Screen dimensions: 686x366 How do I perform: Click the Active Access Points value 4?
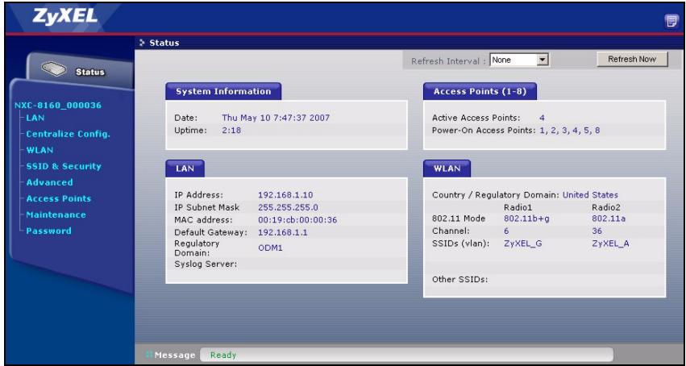coord(542,118)
